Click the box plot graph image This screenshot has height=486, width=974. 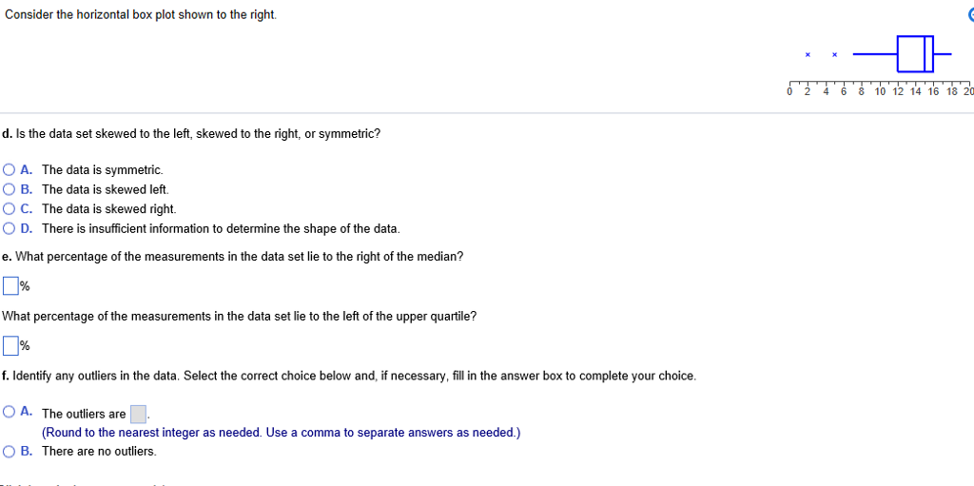click(x=880, y=62)
